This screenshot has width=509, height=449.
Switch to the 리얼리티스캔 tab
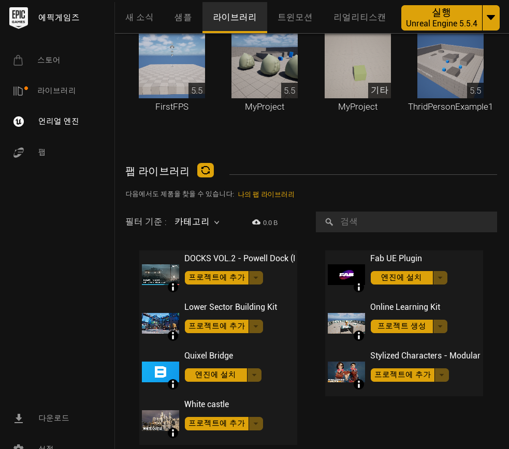tap(360, 17)
